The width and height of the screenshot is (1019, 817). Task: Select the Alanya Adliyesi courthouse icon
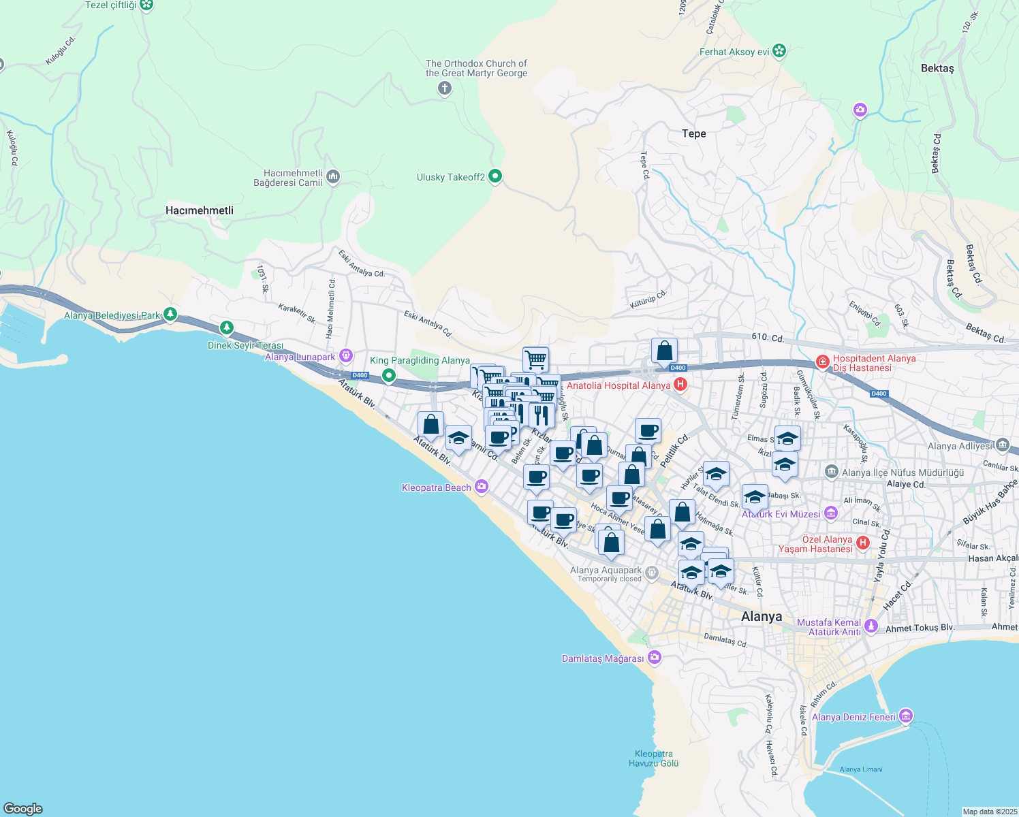click(x=1002, y=445)
